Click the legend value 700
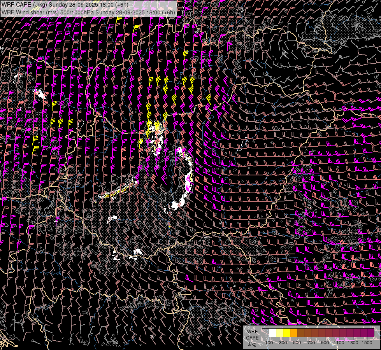 pos(311,343)
